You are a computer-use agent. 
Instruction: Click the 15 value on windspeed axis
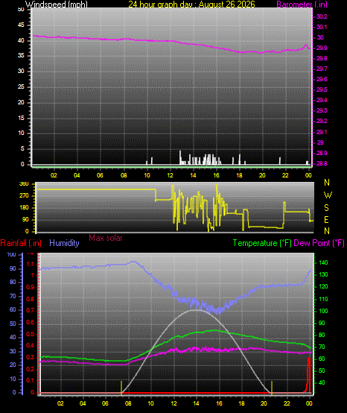click(x=21, y=118)
